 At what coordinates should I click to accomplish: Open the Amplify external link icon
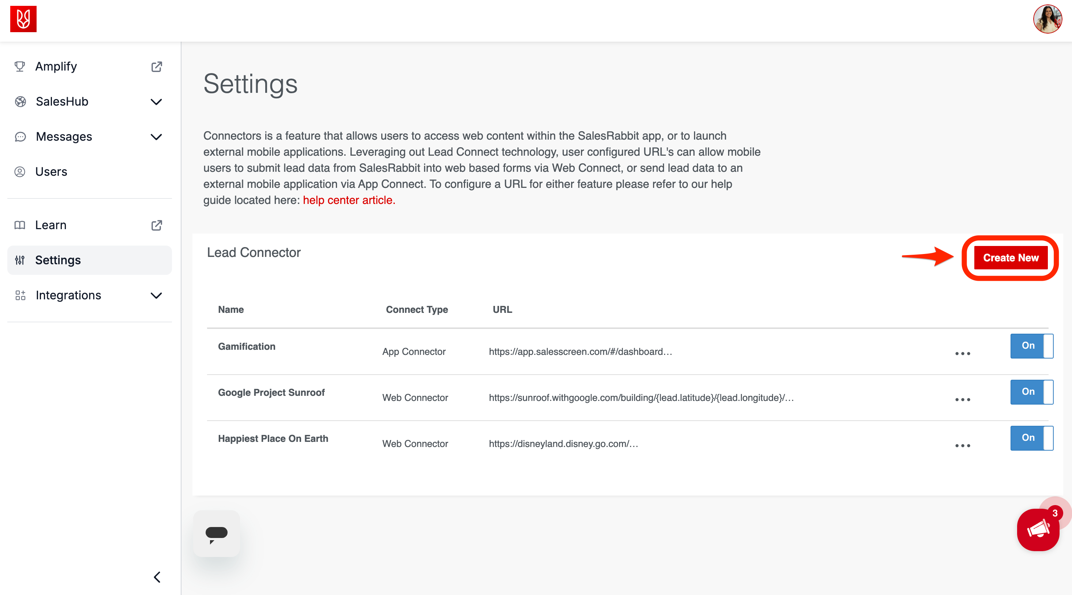pos(157,67)
